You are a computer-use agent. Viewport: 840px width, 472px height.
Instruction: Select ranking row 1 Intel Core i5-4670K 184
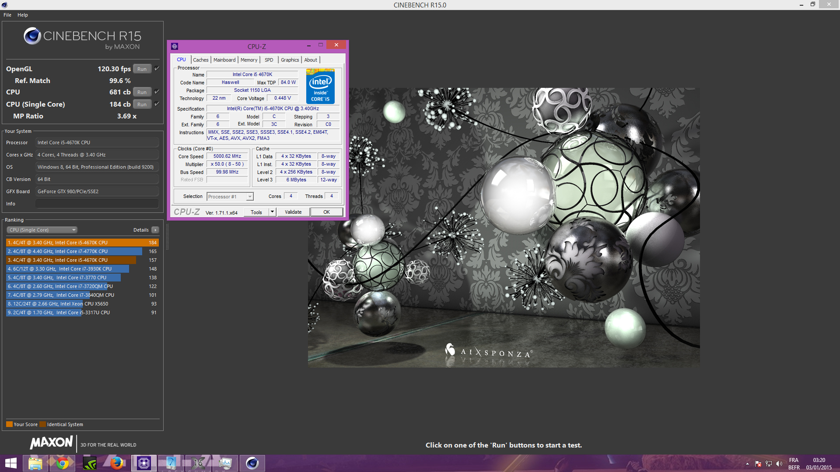coord(82,243)
